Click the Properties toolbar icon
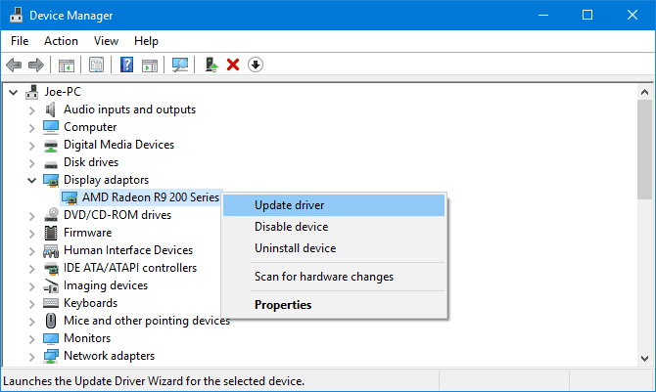This screenshot has height=392, width=656. tap(97, 65)
